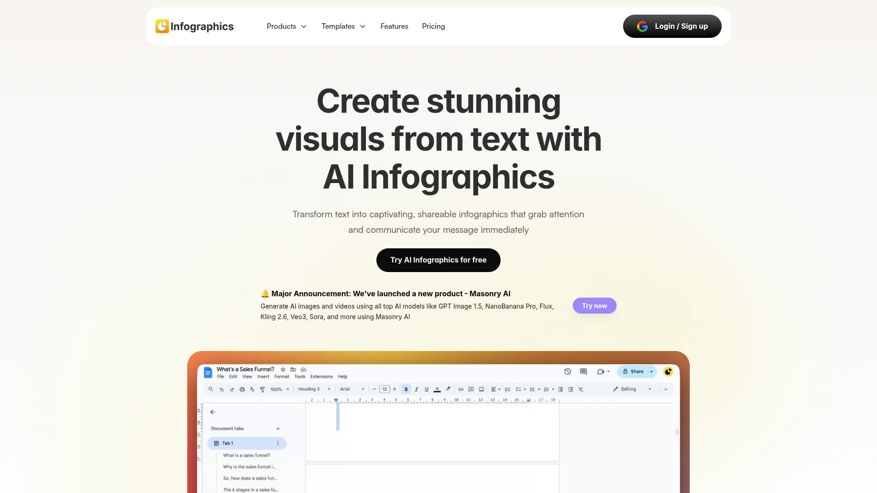
Task: Click the Infographics logo in the header
Action: click(x=195, y=26)
